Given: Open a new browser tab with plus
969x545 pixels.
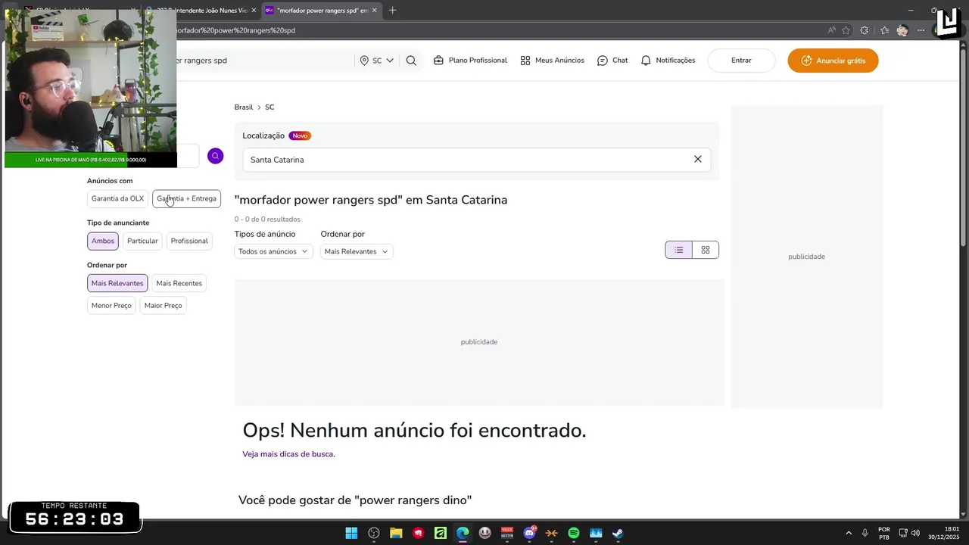Looking at the screenshot, I should (392, 11).
